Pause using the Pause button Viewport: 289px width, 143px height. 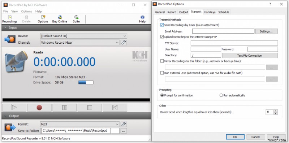(x=64, y=108)
